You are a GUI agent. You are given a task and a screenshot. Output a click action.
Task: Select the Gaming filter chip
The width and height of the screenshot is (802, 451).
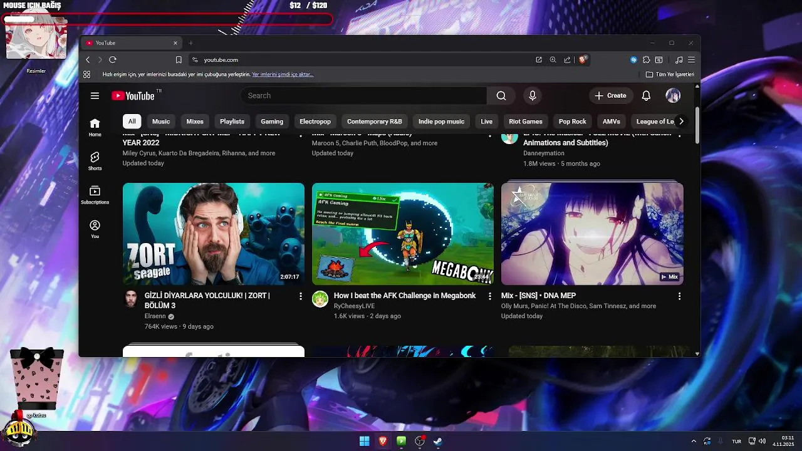272,122
